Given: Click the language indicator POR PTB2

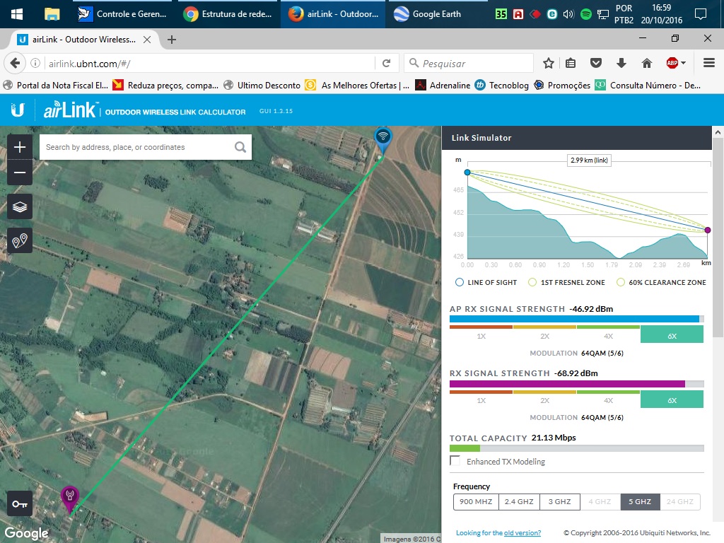Looking at the screenshot, I should 624,14.
